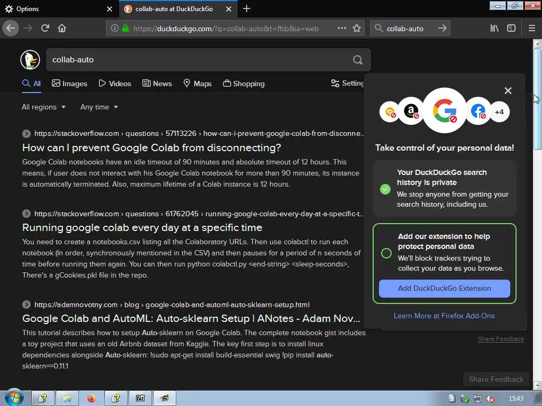Click the Amazon tracker icon in popup
The width and height of the screenshot is (542, 406).
(x=411, y=112)
